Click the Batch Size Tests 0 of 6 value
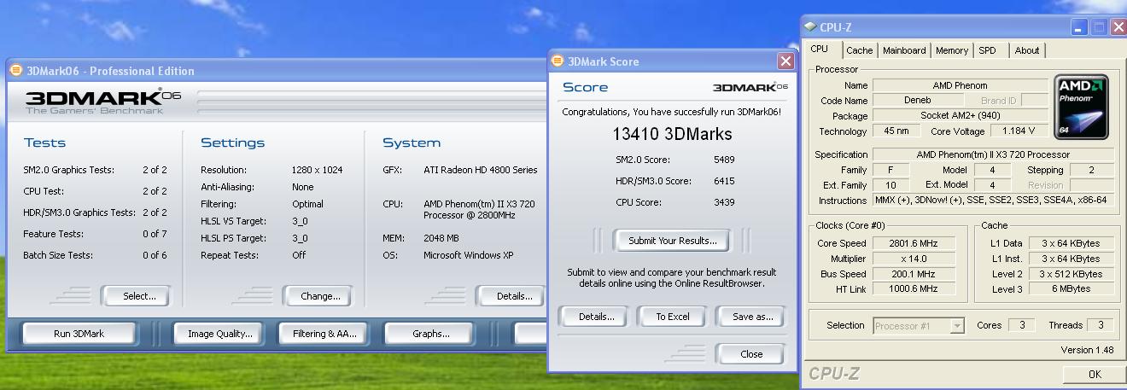This screenshot has height=390, width=1127. [x=155, y=255]
